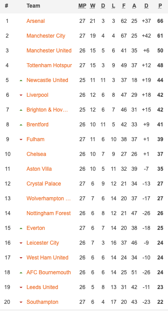Open the Brighton & Hov… team link

(x=47, y=110)
